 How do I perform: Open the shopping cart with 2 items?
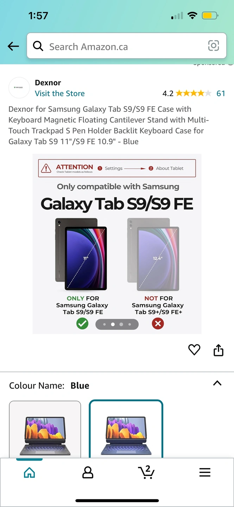coord(146,472)
